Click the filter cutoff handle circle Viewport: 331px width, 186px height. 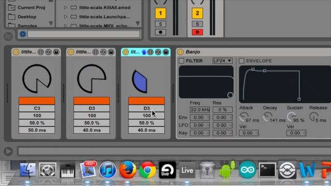(230, 95)
